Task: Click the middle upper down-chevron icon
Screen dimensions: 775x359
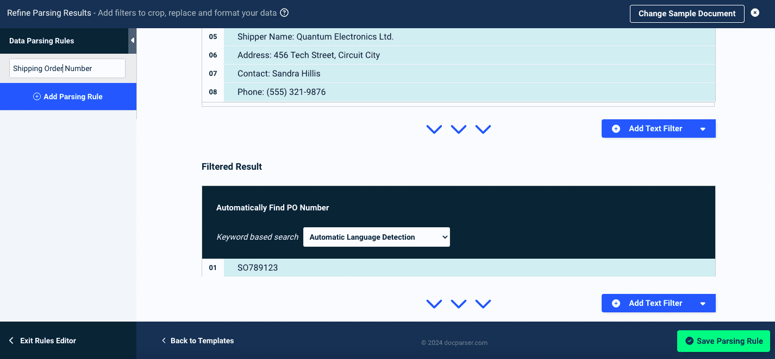Action: [459, 129]
